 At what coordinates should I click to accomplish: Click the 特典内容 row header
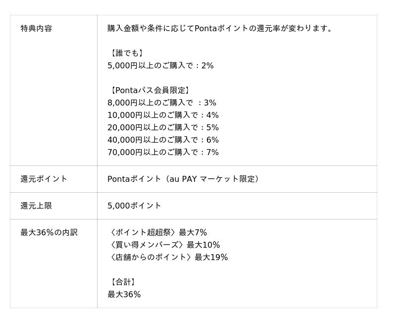36,28
